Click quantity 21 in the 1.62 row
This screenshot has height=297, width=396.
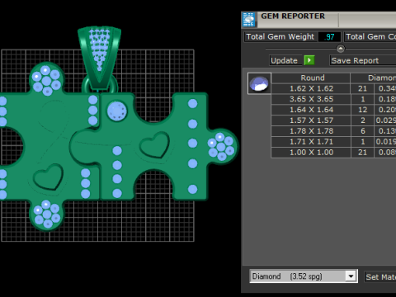[x=362, y=88]
